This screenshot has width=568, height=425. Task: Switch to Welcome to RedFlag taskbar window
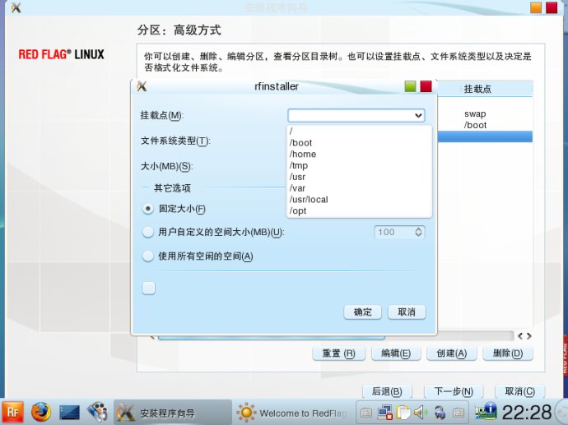(294, 413)
